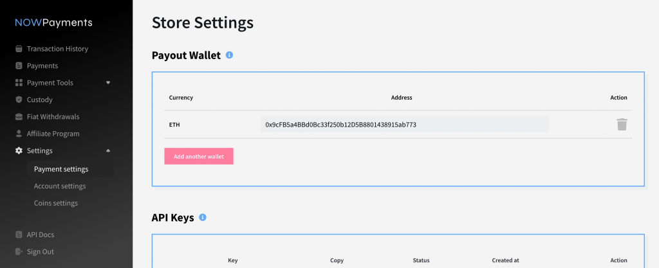Sign Out of the account

(x=40, y=252)
